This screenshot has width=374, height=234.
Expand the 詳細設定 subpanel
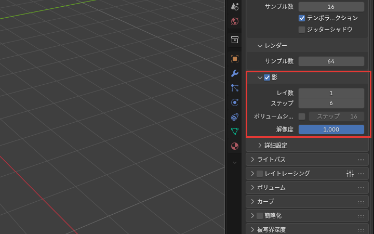pos(260,146)
